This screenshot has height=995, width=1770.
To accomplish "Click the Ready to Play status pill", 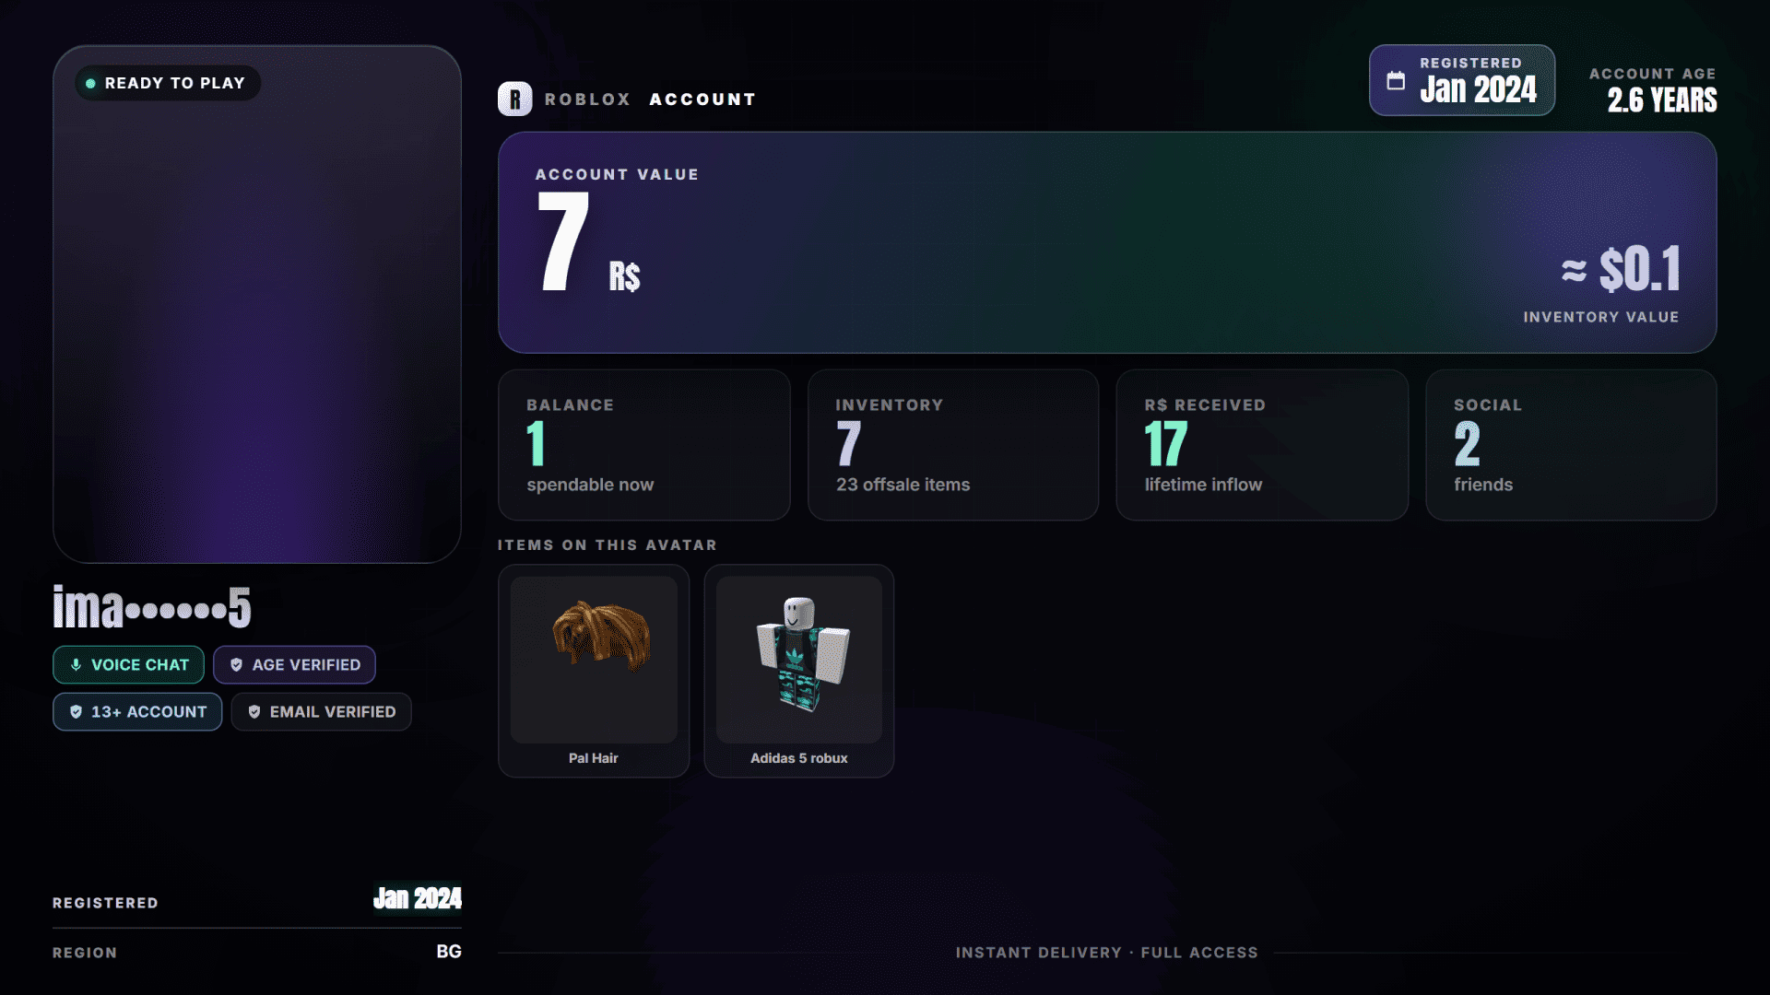I will [x=167, y=83].
